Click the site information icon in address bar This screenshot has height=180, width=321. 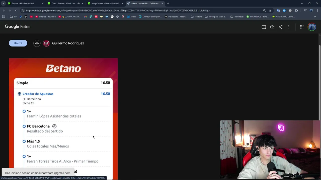23,10
